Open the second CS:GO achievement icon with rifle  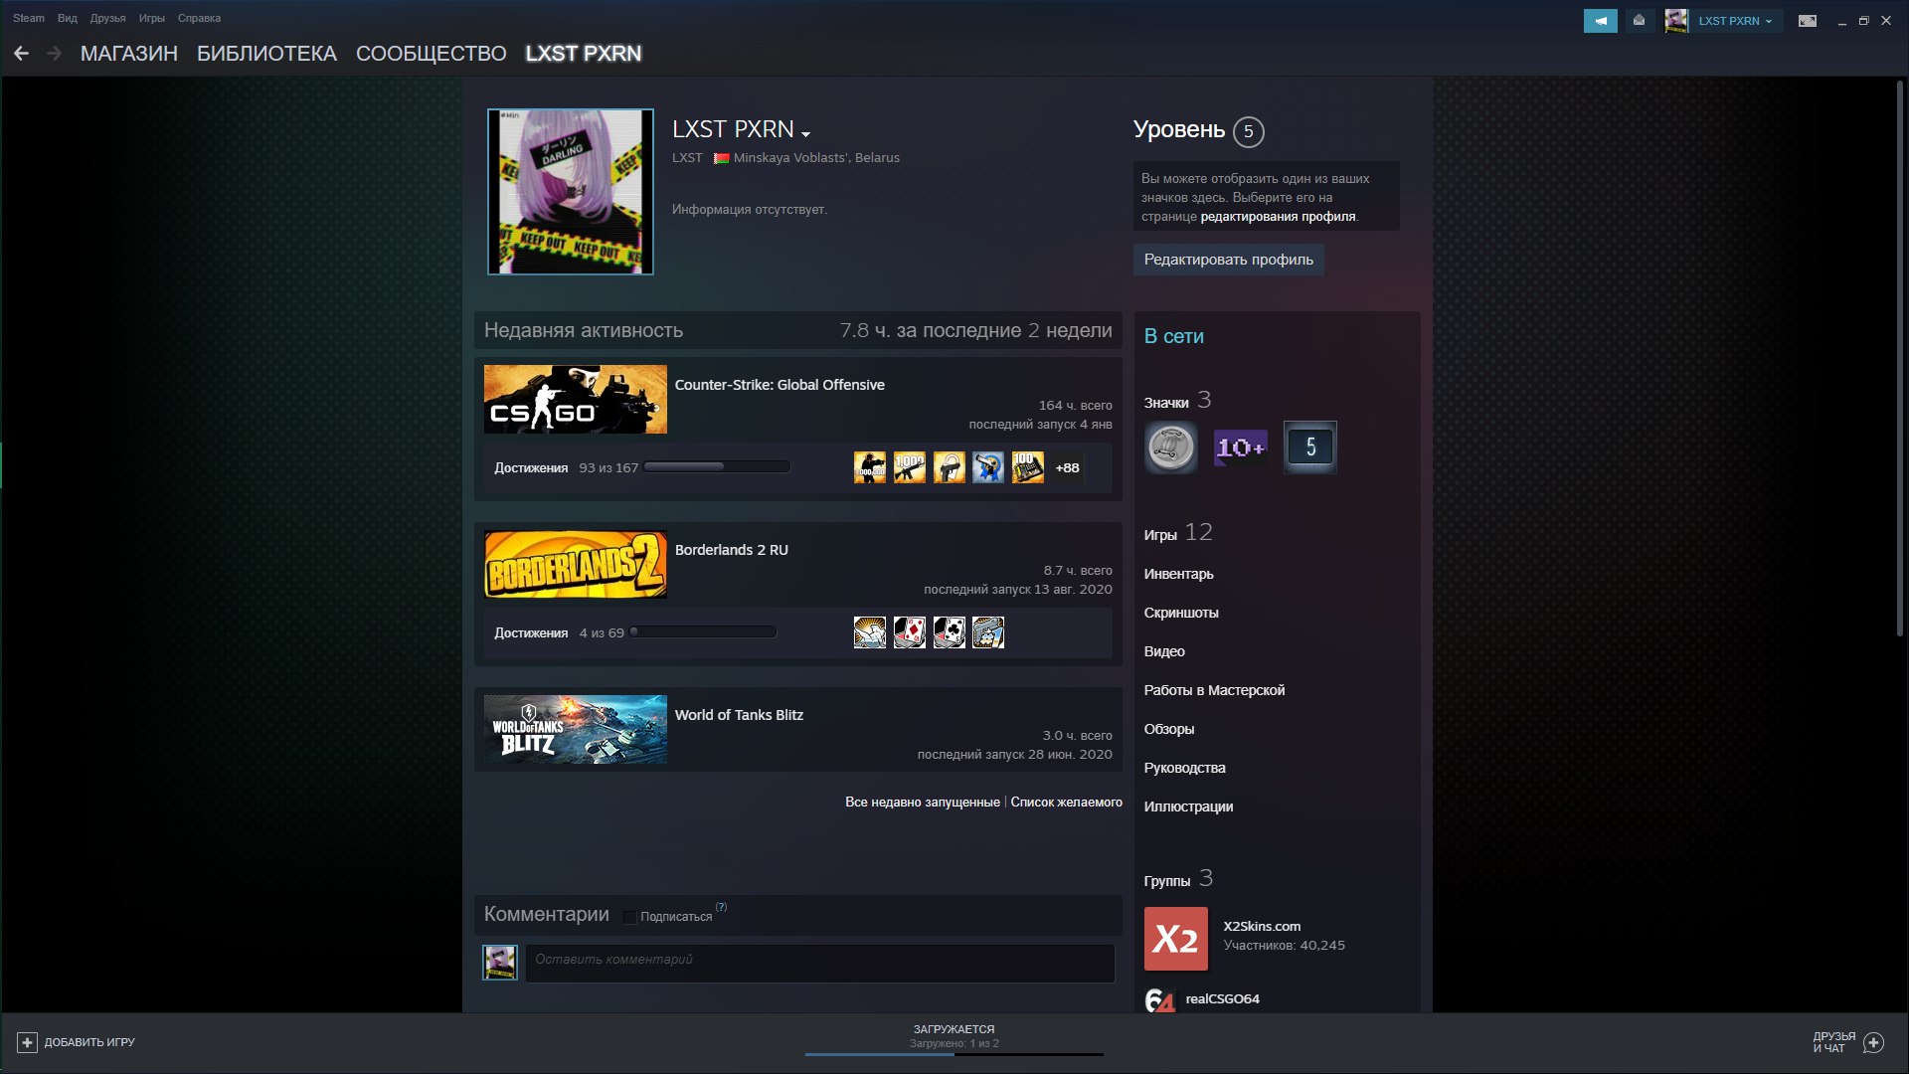tap(910, 467)
